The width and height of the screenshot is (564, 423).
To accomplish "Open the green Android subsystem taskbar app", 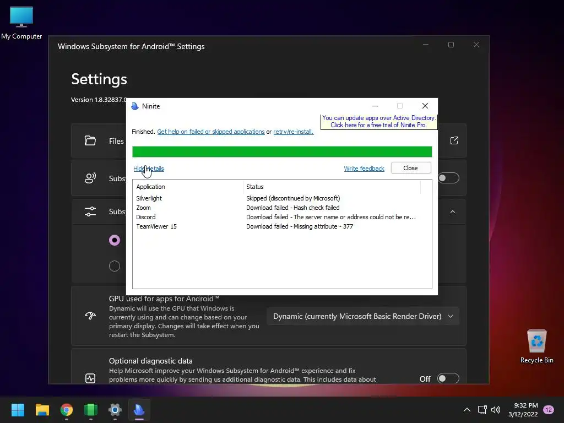I will point(91,410).
